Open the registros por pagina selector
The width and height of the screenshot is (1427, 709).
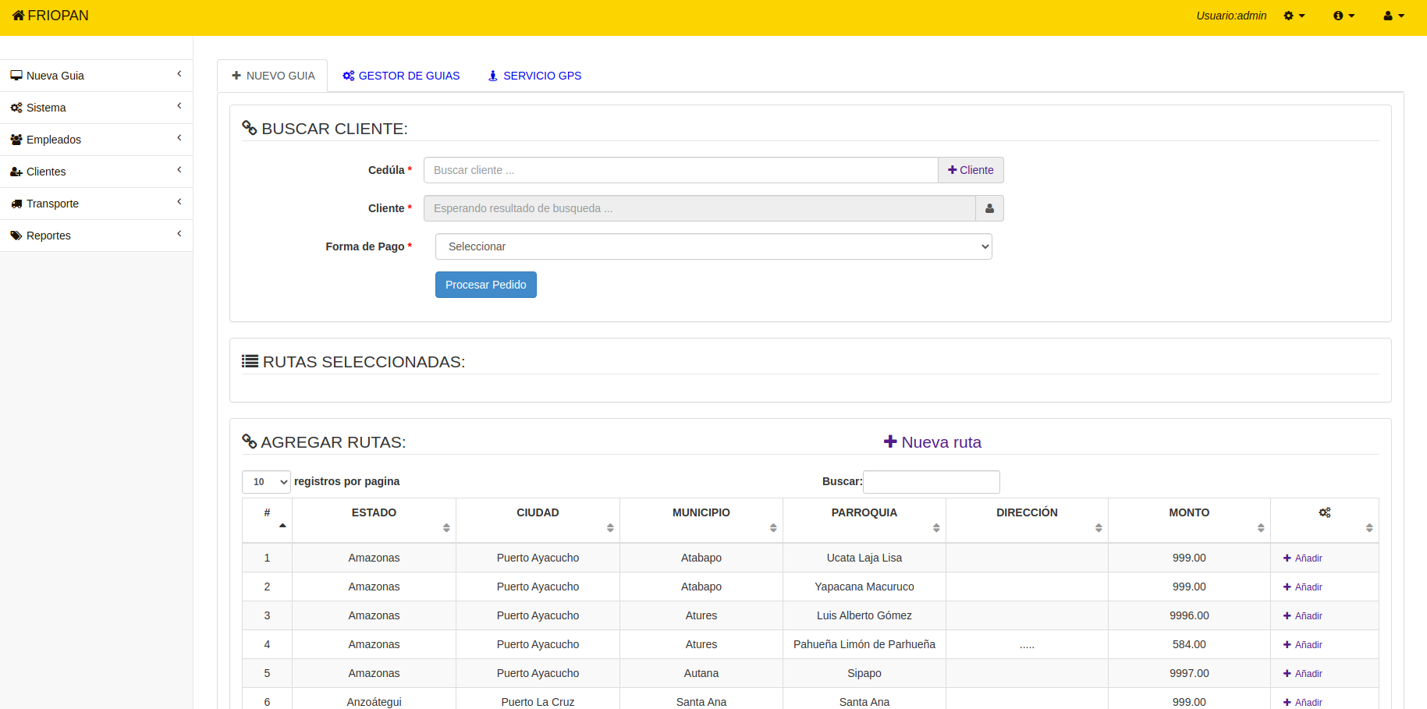click(x=266, y=482)
